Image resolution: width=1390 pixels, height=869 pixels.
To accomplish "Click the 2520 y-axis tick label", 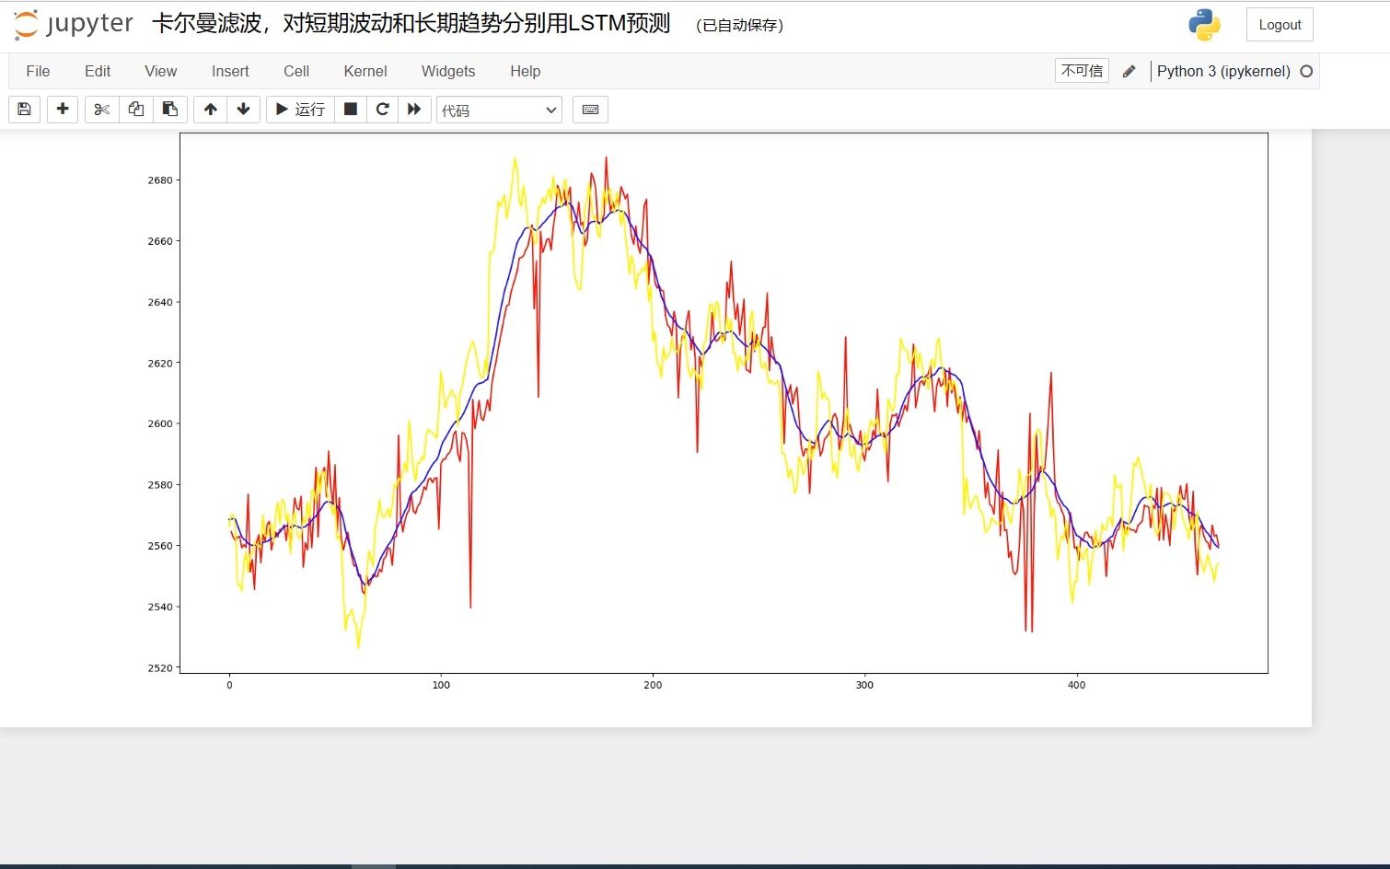I will pos(160,668).
